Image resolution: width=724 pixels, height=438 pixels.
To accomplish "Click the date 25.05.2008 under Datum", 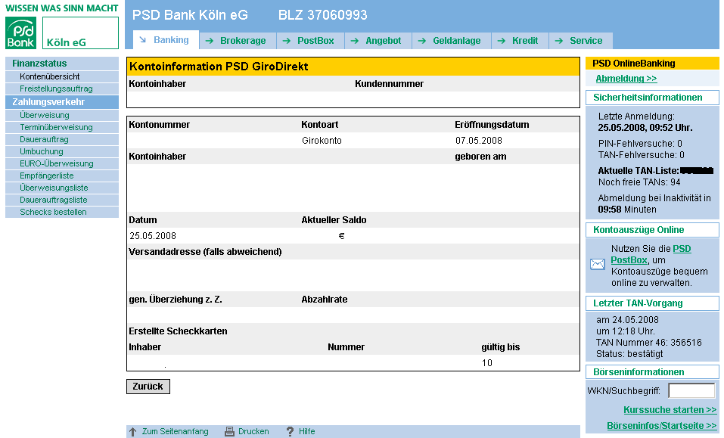I will (153, 236).
